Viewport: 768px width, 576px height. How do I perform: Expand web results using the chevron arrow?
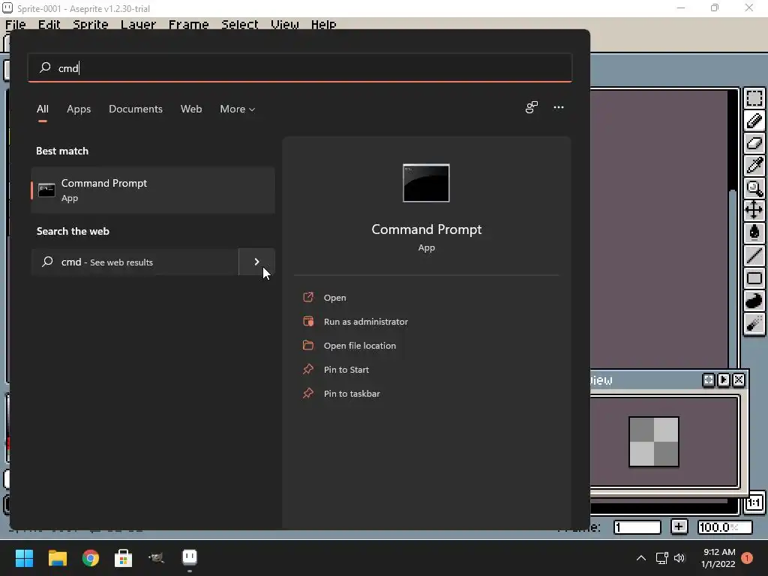coord(256,262)
